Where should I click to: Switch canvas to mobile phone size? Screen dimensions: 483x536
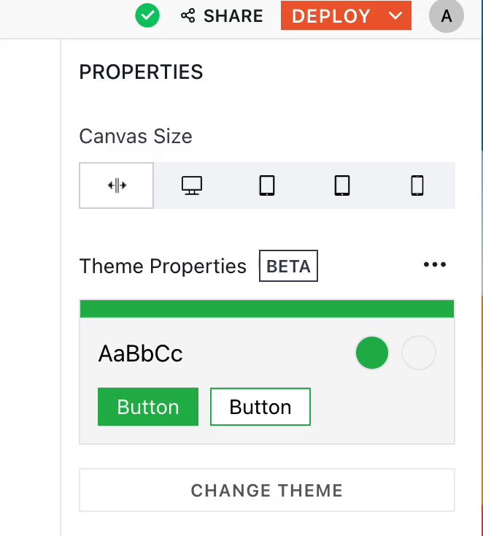pos(417,185)
